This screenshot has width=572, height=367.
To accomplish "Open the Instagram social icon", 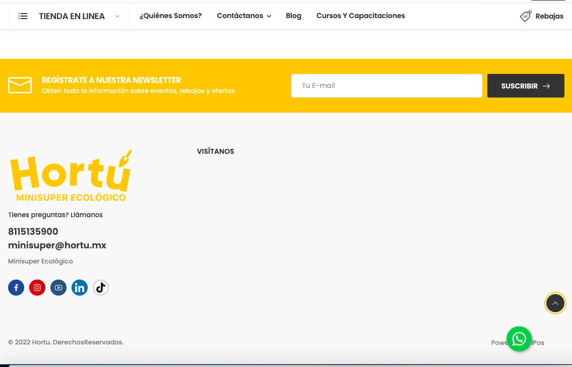I will pos(37,288).
